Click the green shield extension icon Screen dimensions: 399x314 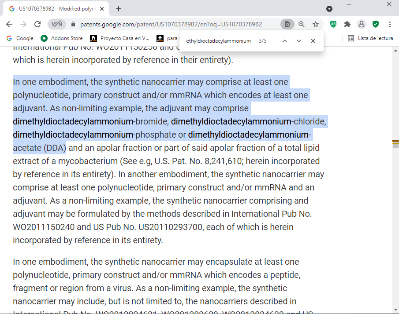coord(376,24)
